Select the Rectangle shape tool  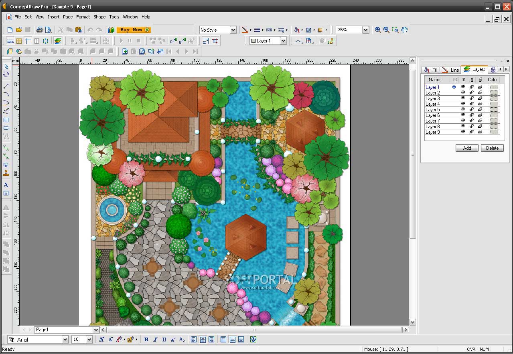(x=6, y=120)
